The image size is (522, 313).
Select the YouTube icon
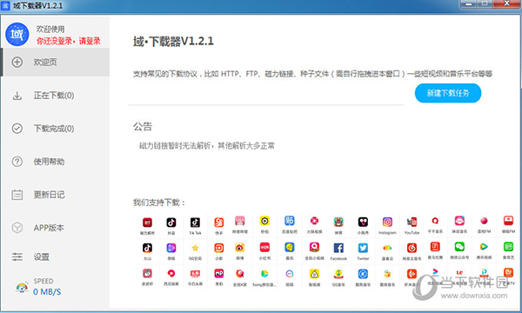(x=412, y=222)
